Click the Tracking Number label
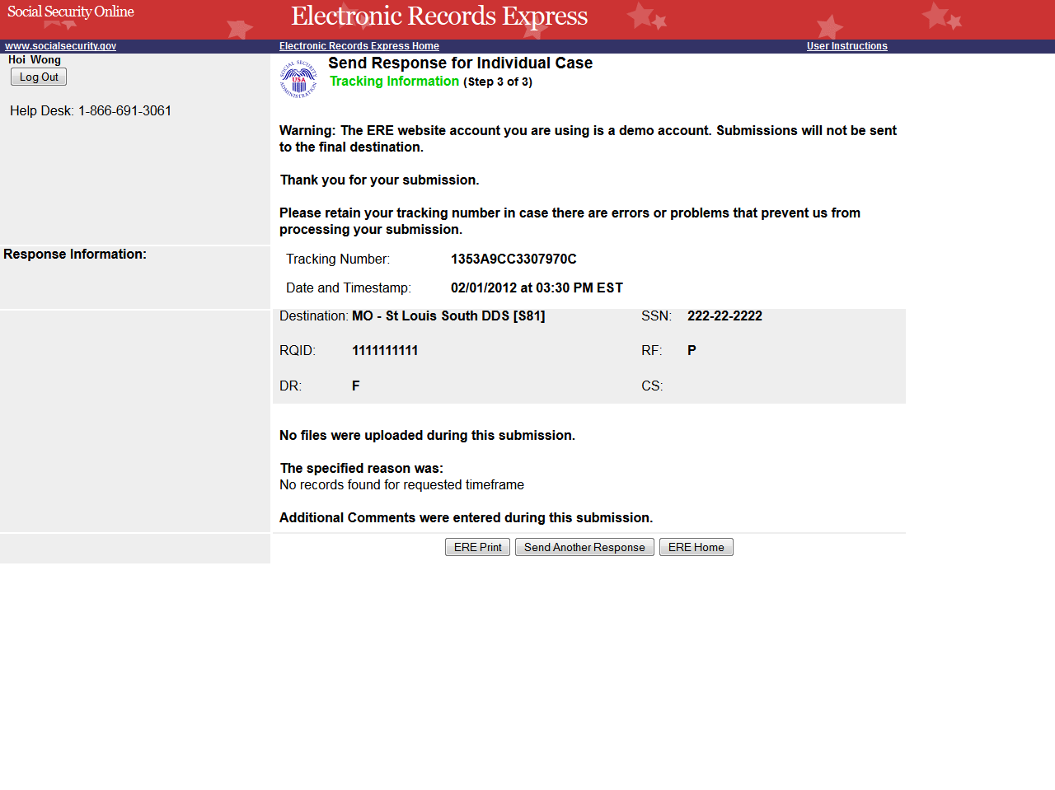 [338, 259]
